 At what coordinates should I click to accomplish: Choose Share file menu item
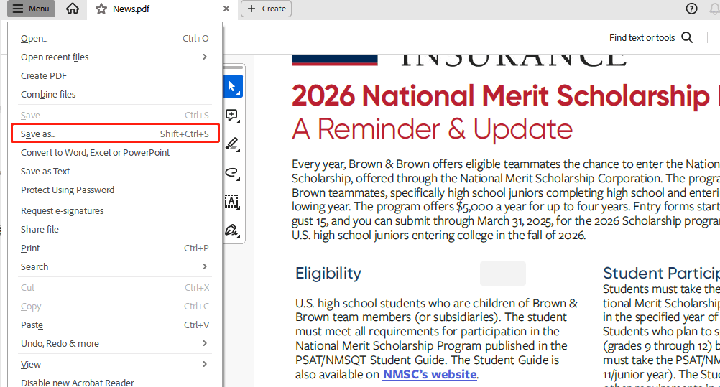tap(114, 229)
